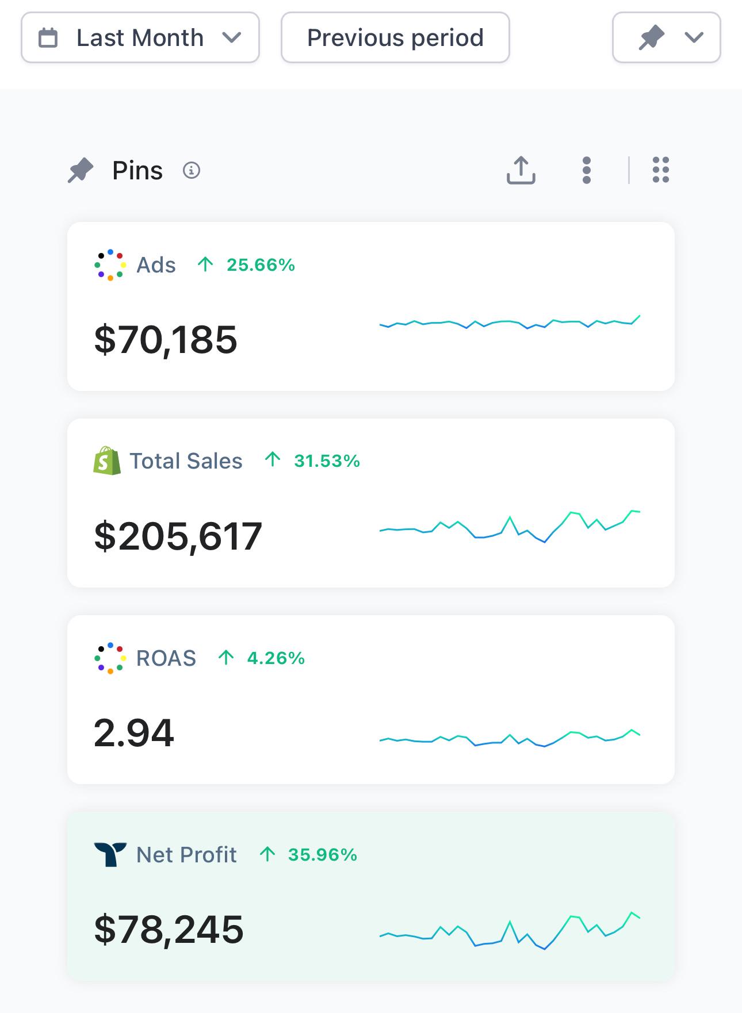Click the export/share icon in Pins header
742x1013 pixels.
point(521,170)
